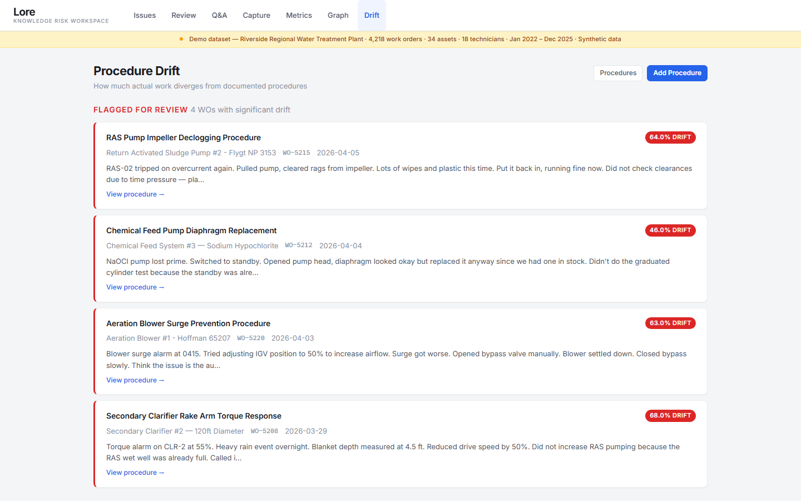The height and width of the screenshot is (501, 801).
Task: Click the 64.0% DRIFT badge
Action: pyautogui.click(x=670, y=137)
